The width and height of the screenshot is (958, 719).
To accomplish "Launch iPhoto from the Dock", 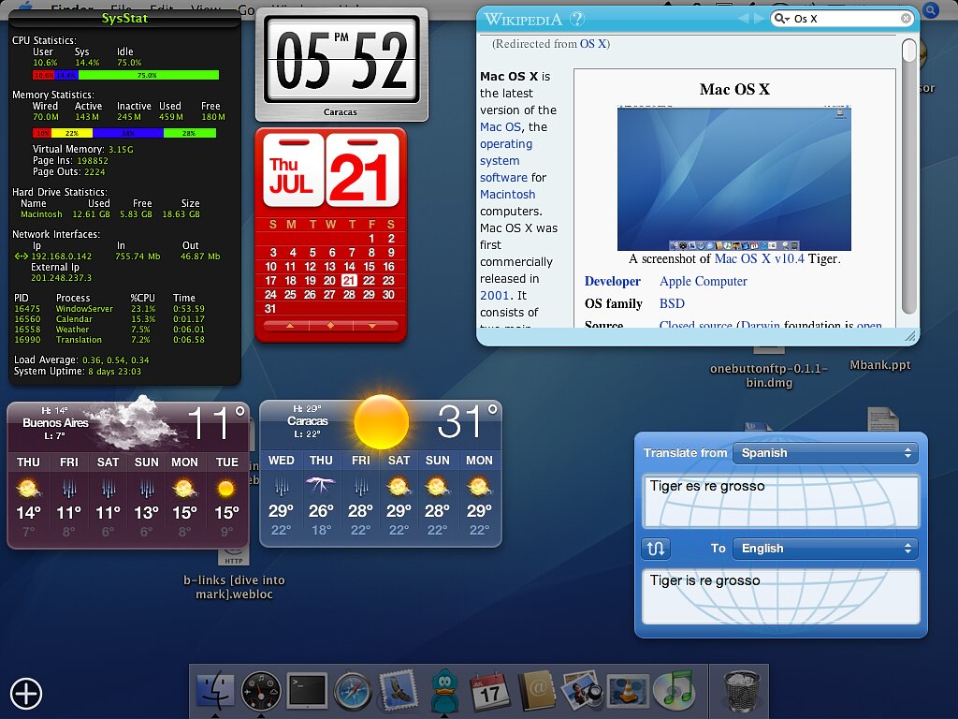I will click(x=582, y=692).
